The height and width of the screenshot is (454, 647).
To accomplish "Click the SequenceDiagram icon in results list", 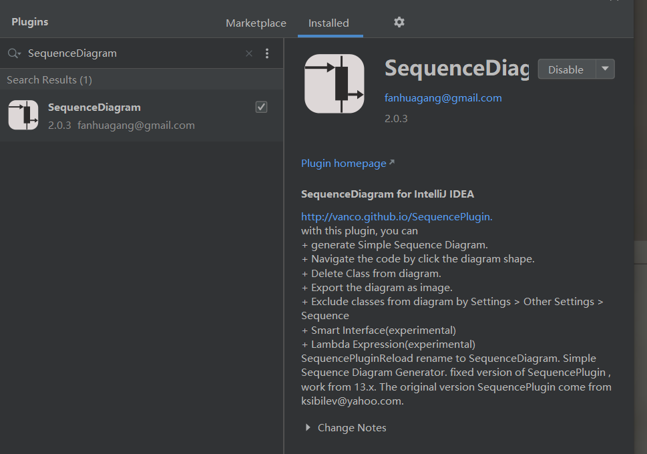I will pyautogui.click(x=23, y=115).
